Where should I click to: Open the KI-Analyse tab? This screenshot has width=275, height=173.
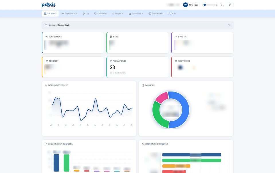pos(100,13)
